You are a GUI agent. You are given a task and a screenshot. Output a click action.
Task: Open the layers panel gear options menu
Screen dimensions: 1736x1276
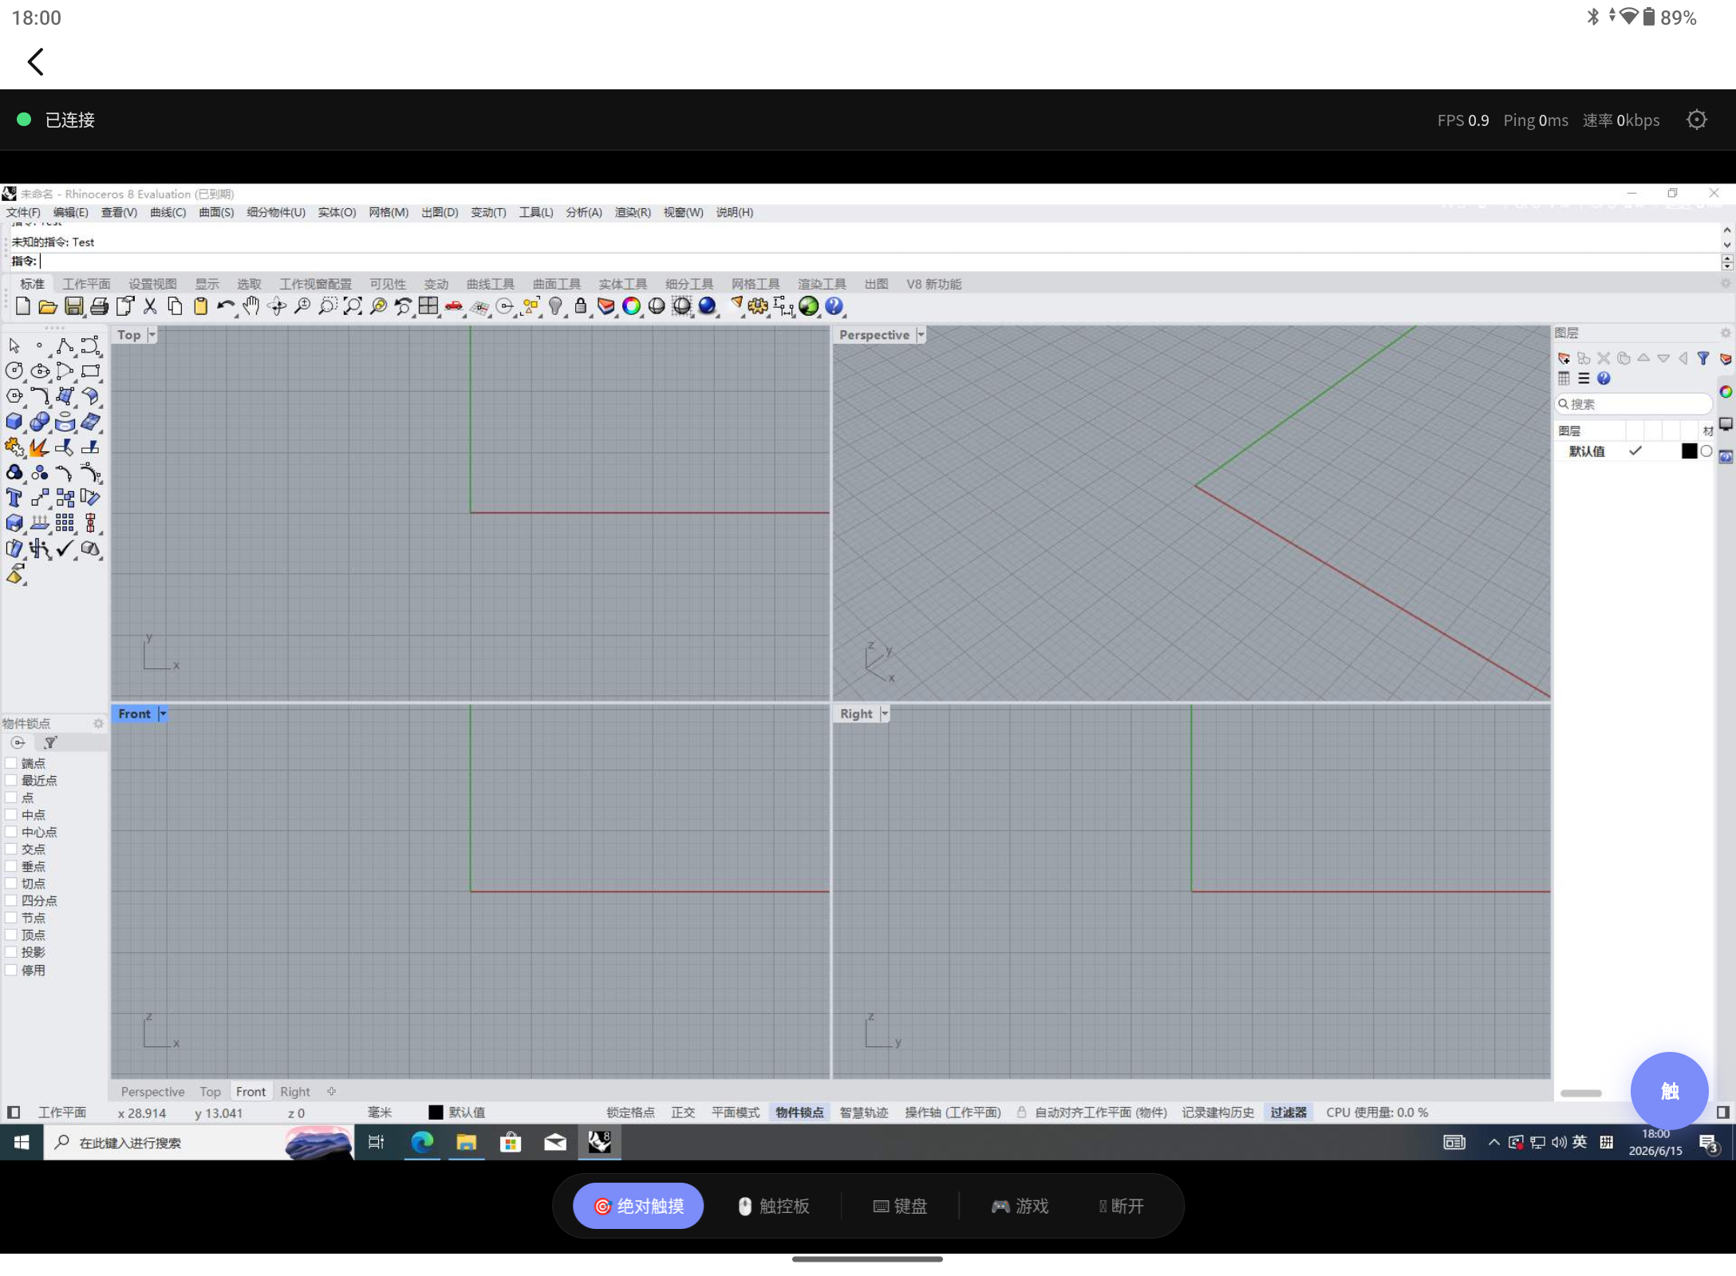(x=1725, y=333)
